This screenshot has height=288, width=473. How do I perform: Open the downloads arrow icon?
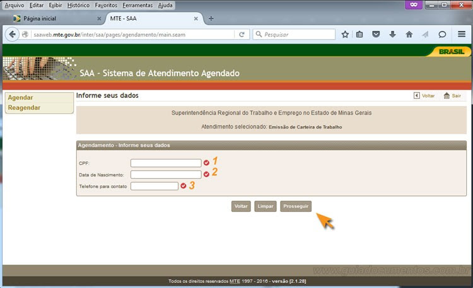coord(392,35)
